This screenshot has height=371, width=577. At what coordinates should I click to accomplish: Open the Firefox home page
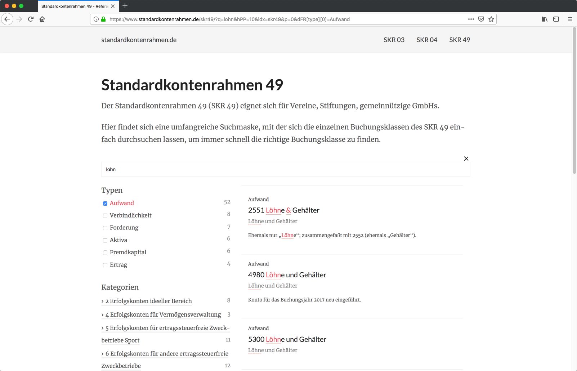point(42,19)
